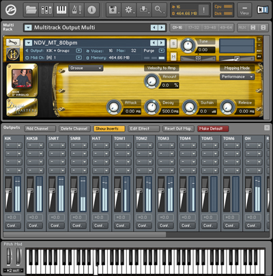Toggle Show Inserts in Outputs
Image resolution: width=273 pixels, height=276 pixels.
point(109,128)
